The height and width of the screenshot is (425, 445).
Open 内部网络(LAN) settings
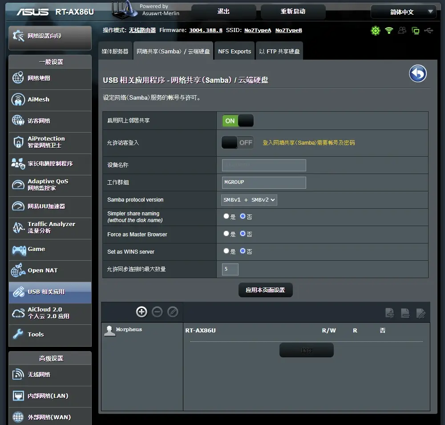[50, 396]
